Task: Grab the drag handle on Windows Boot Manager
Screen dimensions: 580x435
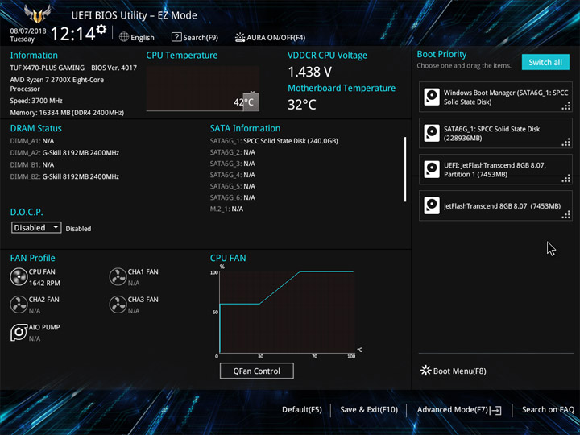Action: coord(566,107)
